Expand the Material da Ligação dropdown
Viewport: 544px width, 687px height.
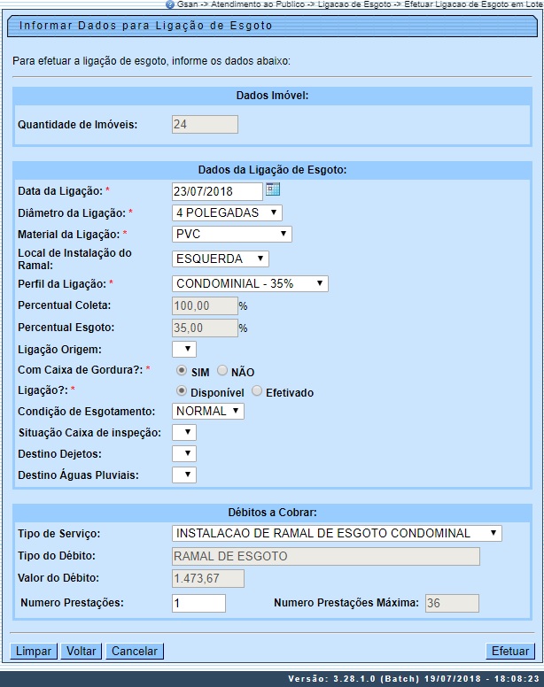(231, 234)
